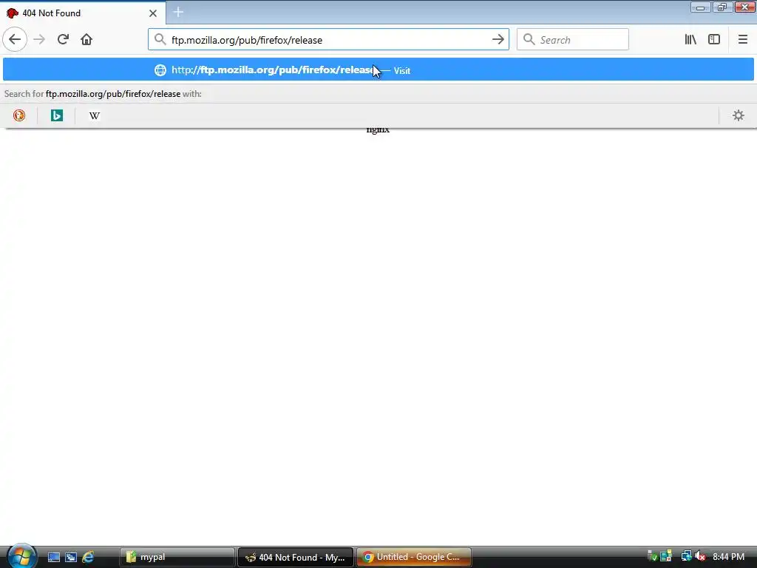Click the network tray icon
The image size is (757, 568).
point(686,557)
